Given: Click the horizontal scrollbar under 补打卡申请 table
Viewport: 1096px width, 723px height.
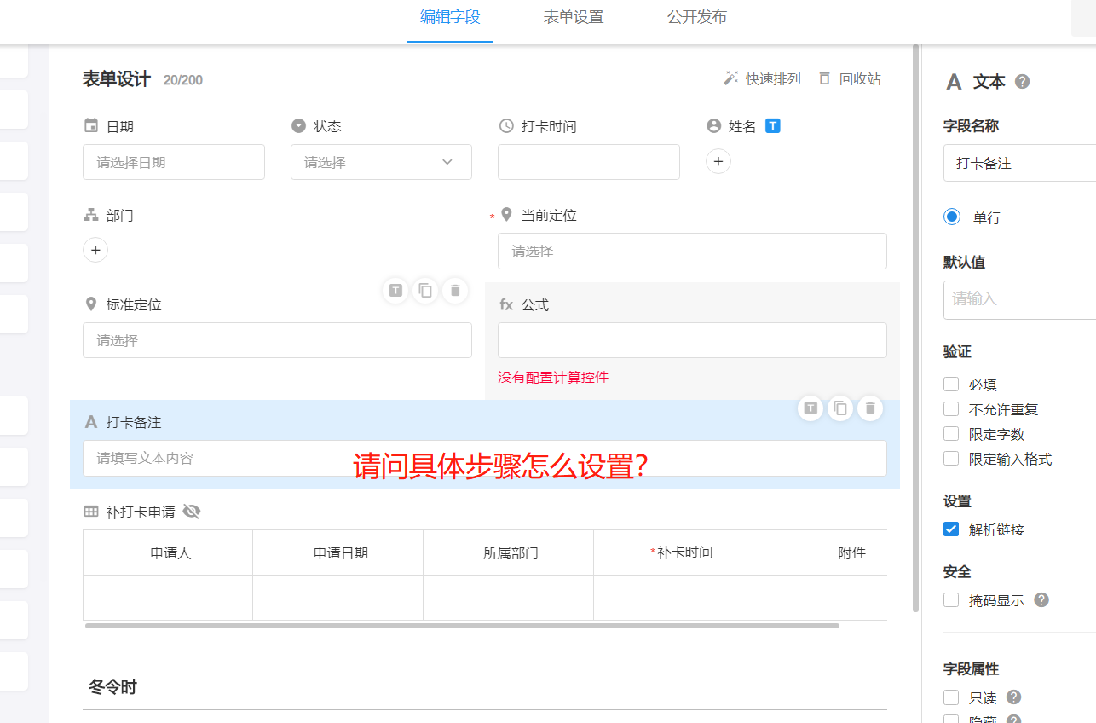Looking at the screenshot, I should pyautogui.click(x=461, y=626).
